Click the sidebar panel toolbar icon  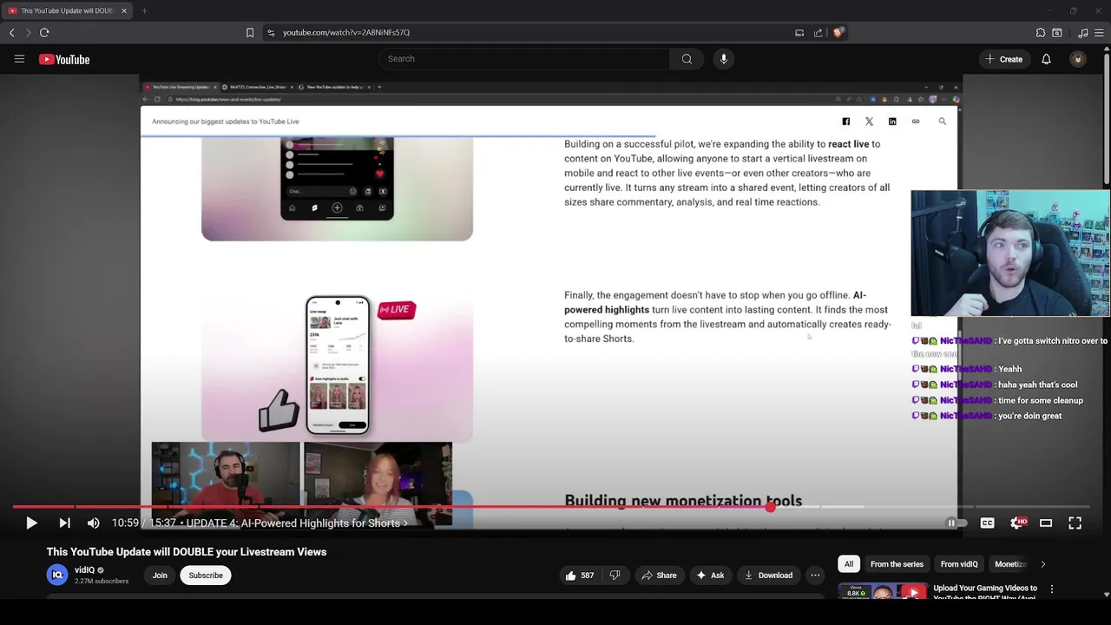1057,32
